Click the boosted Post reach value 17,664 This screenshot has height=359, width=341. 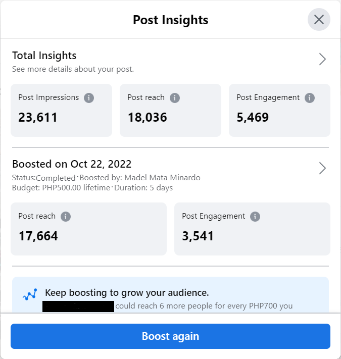[38, 236]
